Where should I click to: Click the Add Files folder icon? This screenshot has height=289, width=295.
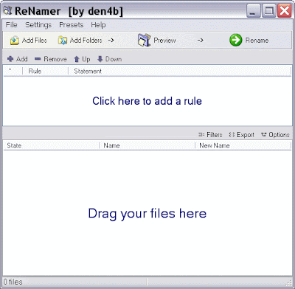(15, 41)
